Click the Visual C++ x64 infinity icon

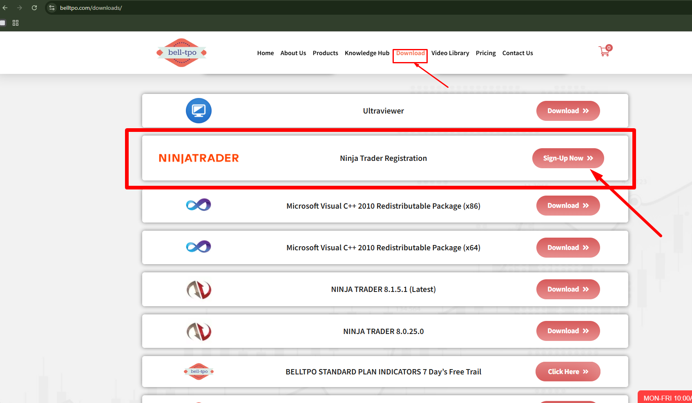point(199,247)
